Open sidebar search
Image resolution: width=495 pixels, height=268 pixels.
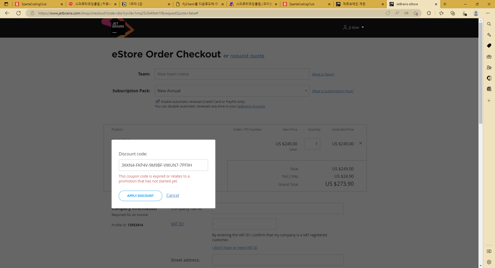[x=489, y=24]
